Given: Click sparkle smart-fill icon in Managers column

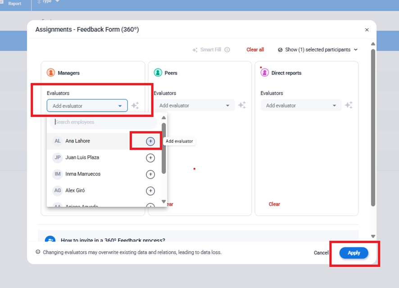Looking at the screenshot, I should [x=135, y=106].
